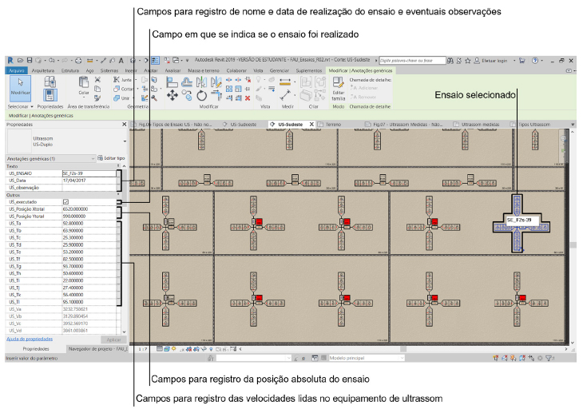
Task: Click the keyword search box in title bar
Action: [409, 60]
